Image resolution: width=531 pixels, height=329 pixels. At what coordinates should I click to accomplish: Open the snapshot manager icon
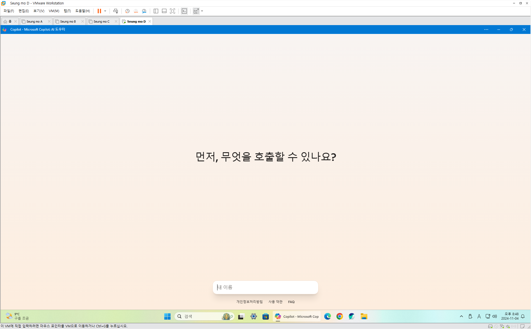tap(144, 11)
